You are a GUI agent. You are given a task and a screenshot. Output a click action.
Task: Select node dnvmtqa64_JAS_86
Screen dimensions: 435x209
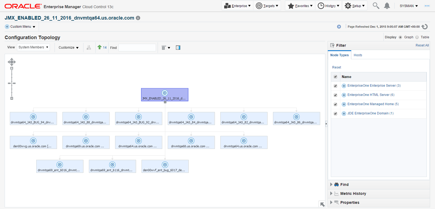(296, 118)
